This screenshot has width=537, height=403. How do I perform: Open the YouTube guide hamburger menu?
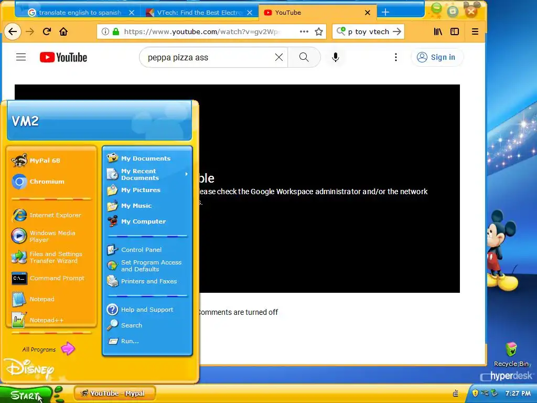click(x=21, y=57)
